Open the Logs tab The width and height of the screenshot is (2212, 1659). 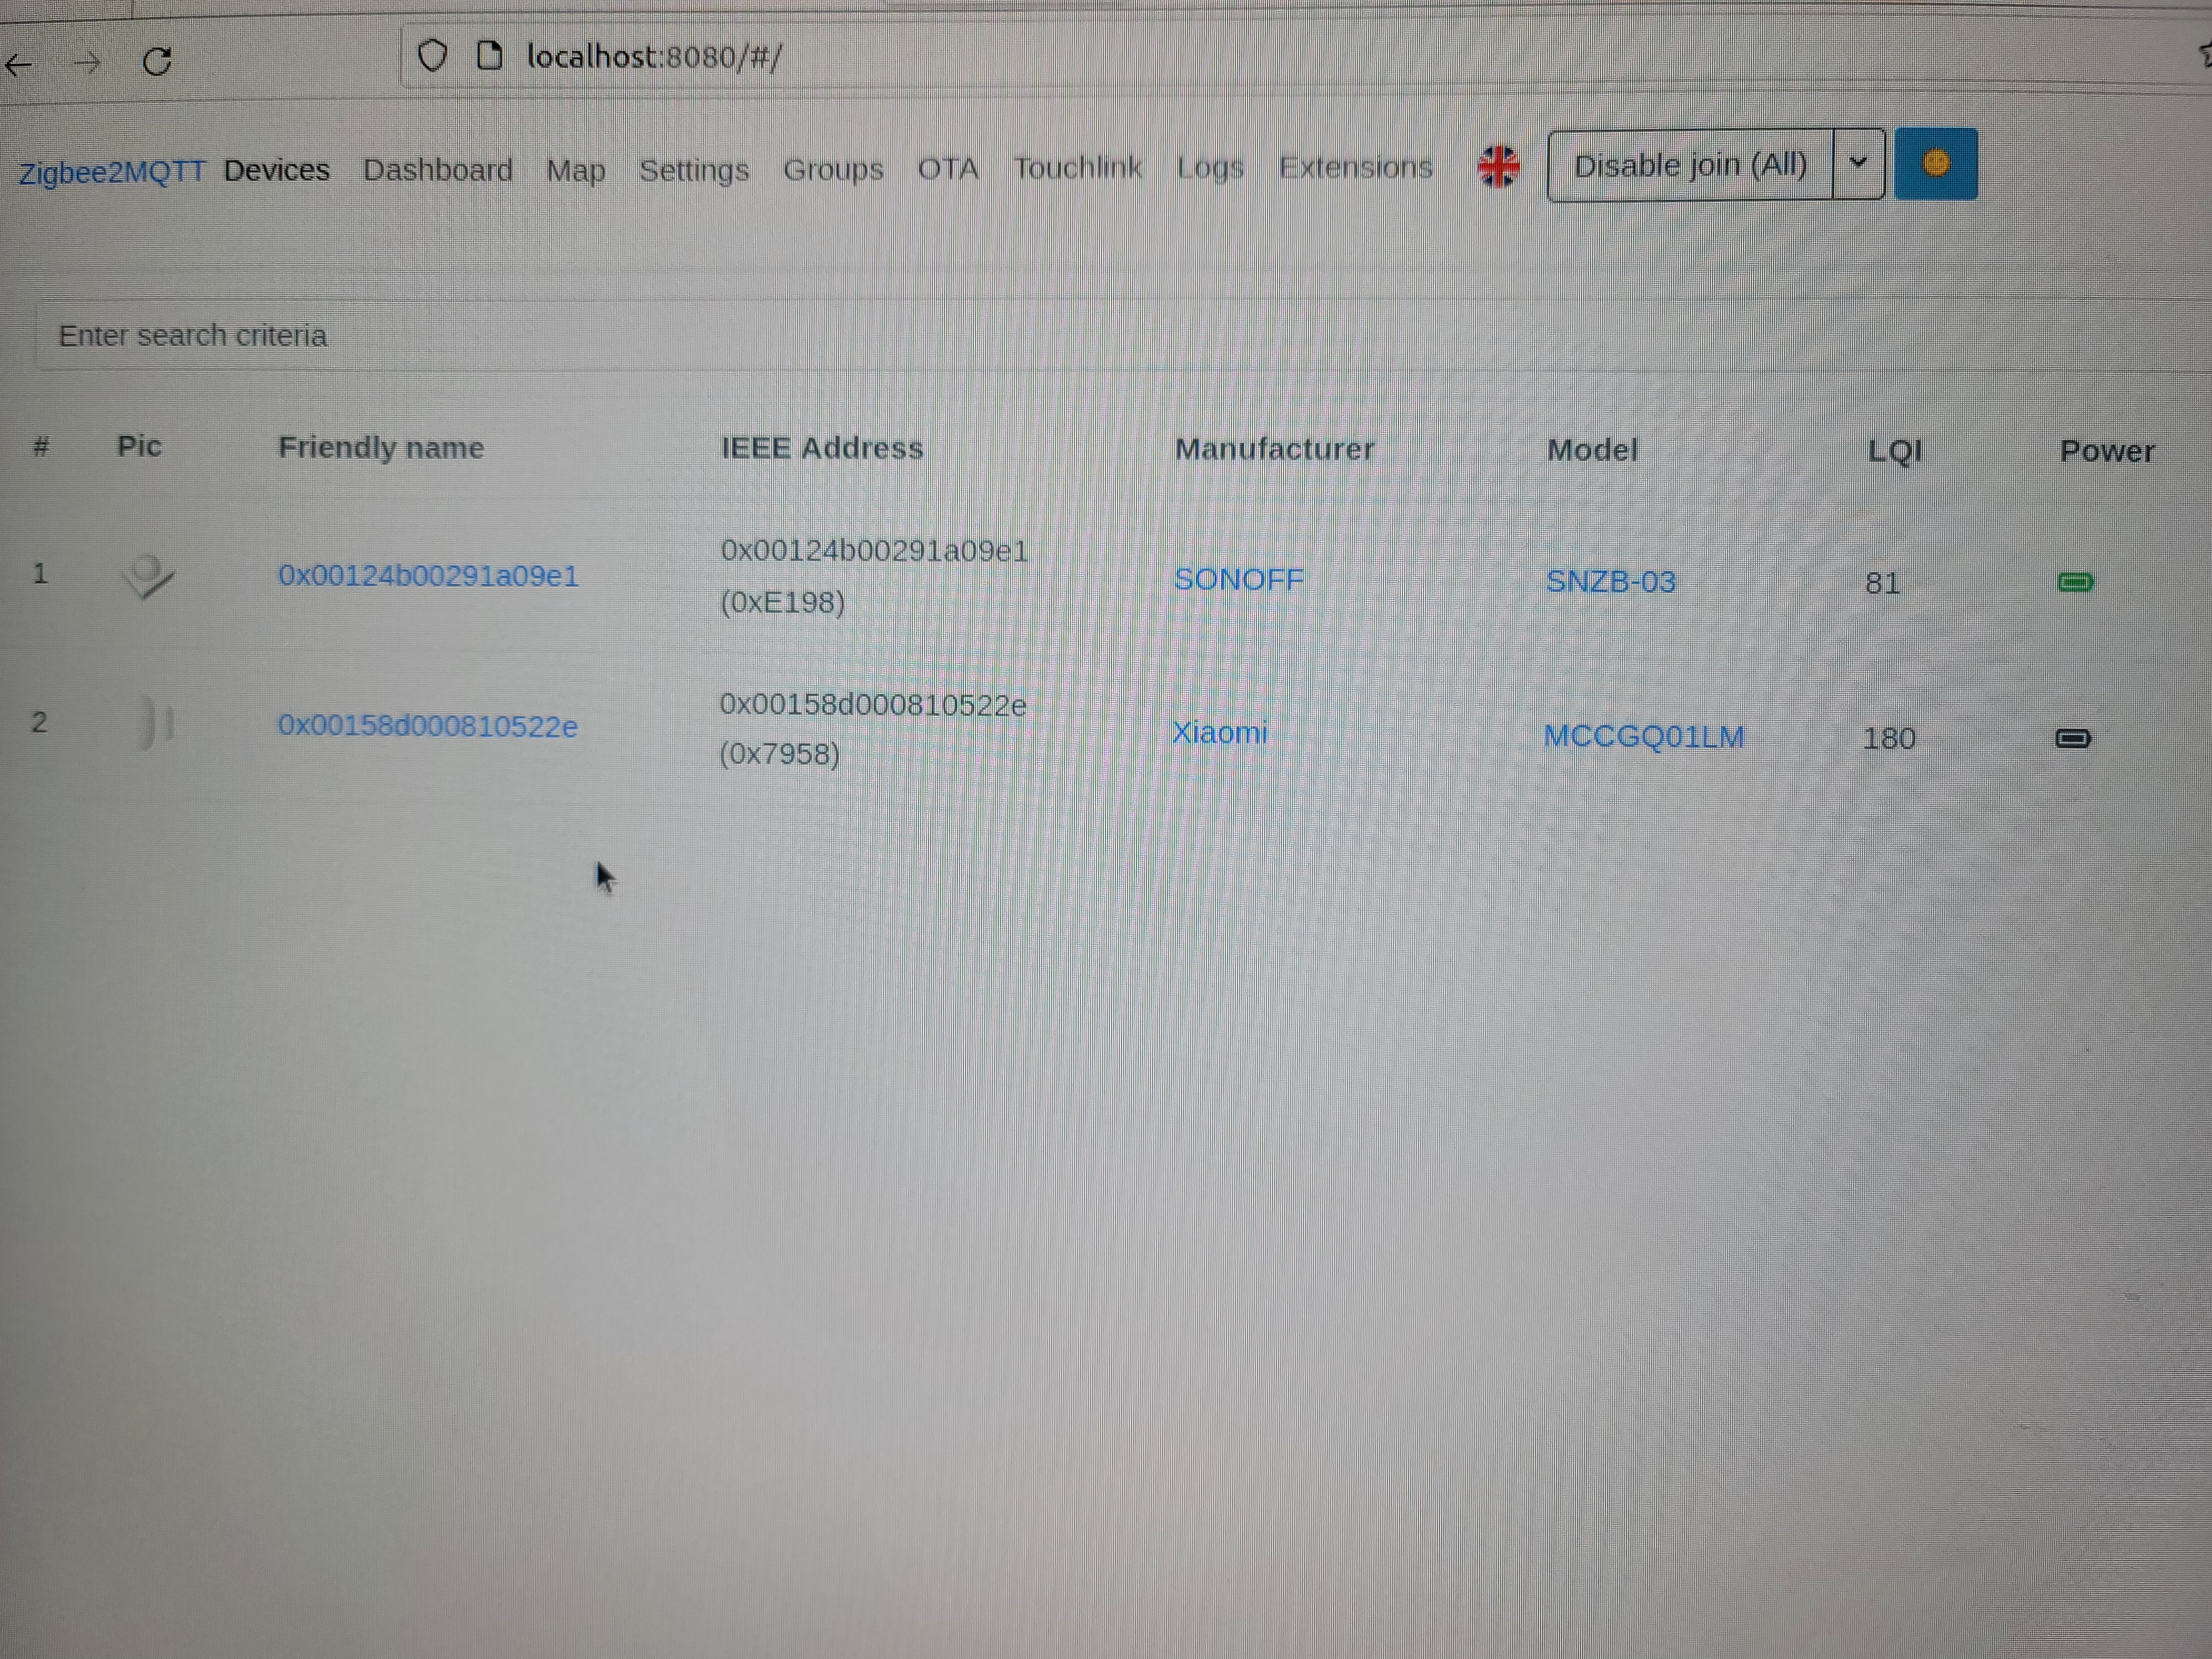(1210, 168)
